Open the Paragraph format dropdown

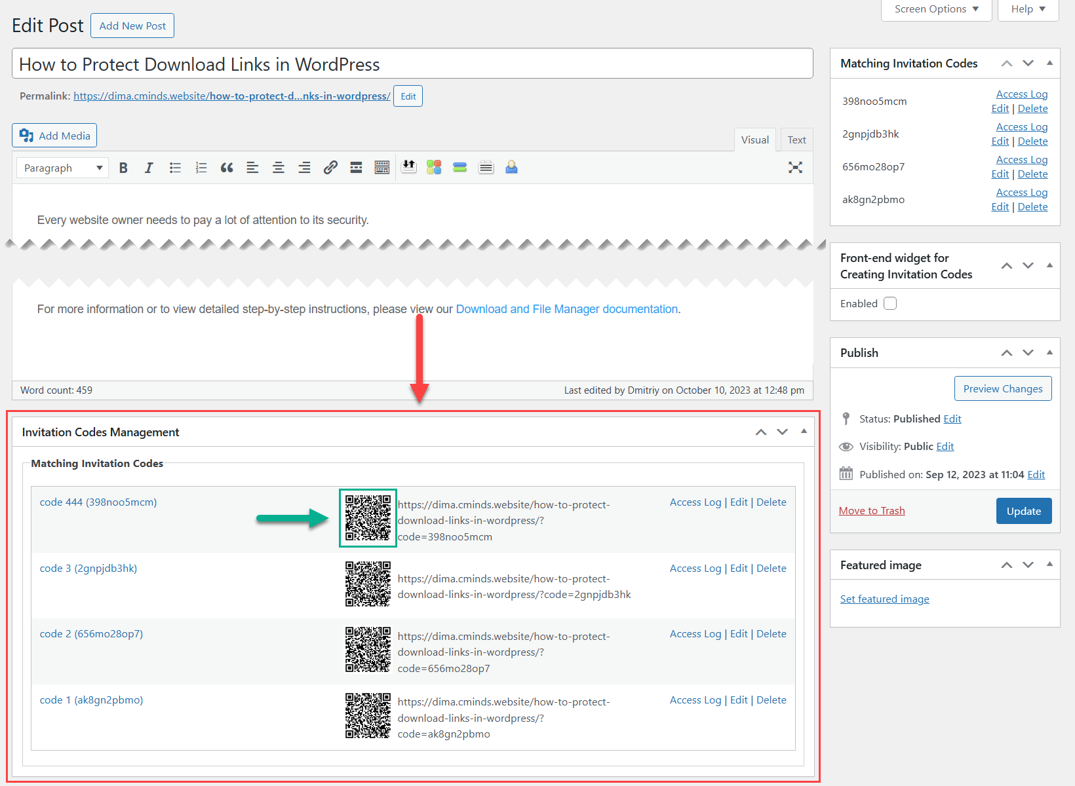click(x=63, y=168)
